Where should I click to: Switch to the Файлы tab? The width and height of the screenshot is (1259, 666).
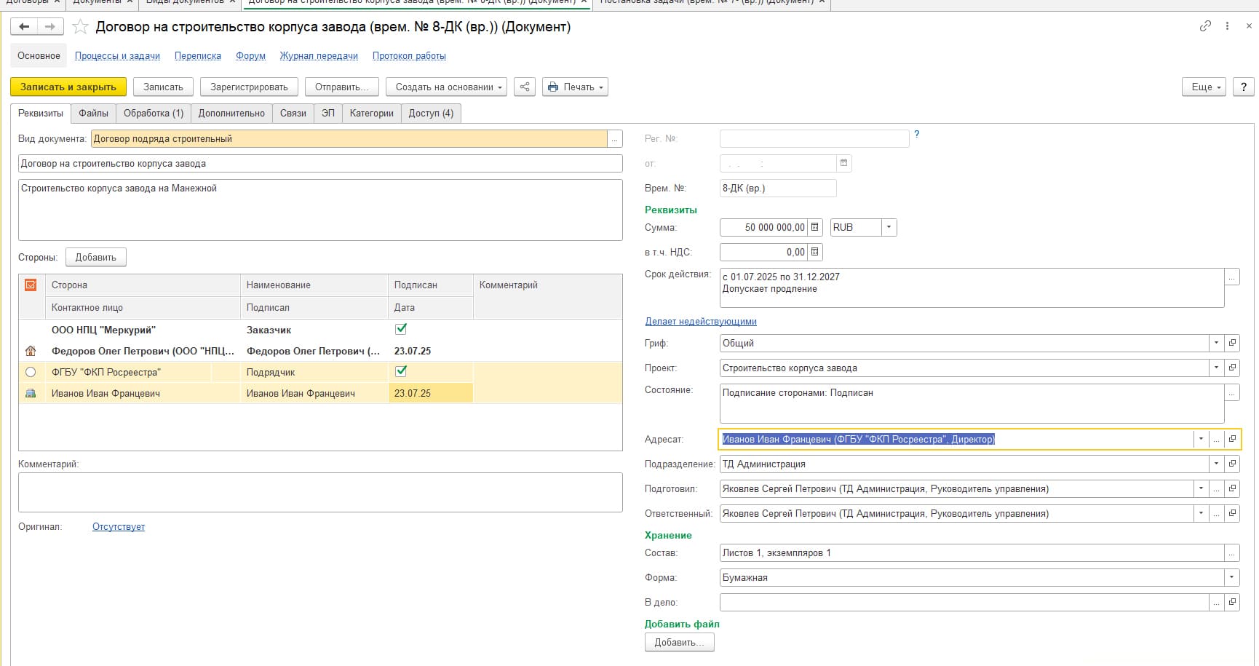[x=93, y=113]
